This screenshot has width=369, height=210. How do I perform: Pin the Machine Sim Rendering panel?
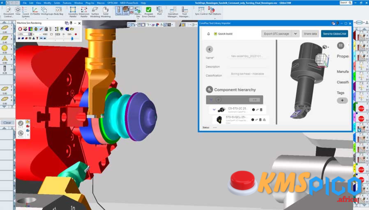click(x=71, y=23)
